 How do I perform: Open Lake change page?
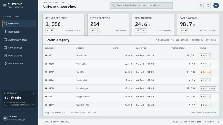click(x=19, y=47)
